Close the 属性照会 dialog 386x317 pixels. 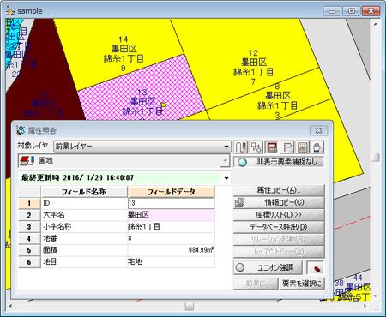coord(318,130)
